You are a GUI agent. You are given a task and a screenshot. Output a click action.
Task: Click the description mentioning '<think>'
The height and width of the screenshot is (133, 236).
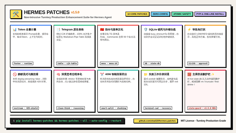coord(74,80)
